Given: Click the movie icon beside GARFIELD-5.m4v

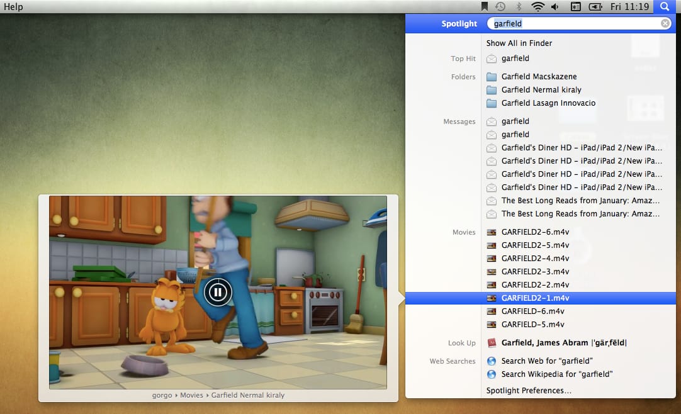Looking at the screenshot, I should [x=491, y=325].
